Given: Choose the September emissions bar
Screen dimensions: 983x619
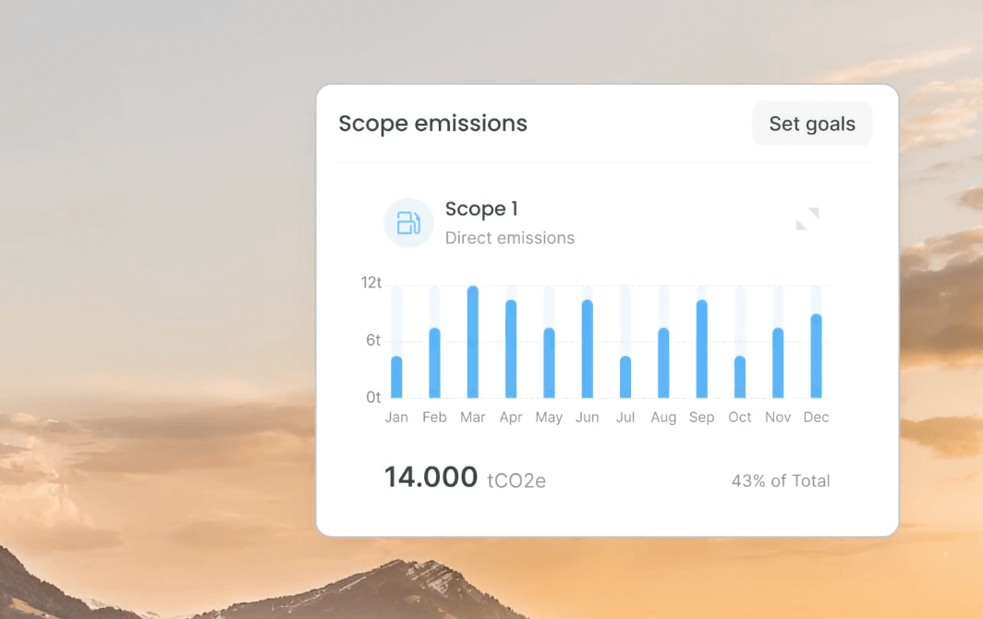Looking at the screenshot, I should coord(701,349).
